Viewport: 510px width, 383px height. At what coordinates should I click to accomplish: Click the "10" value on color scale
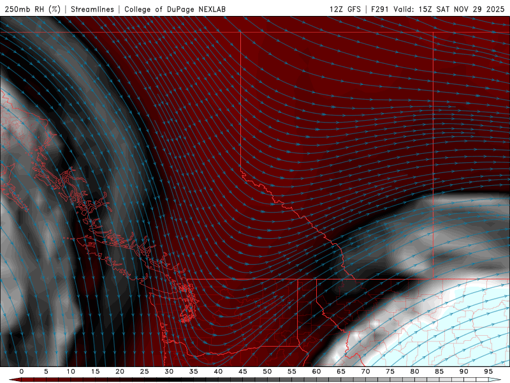71,372
